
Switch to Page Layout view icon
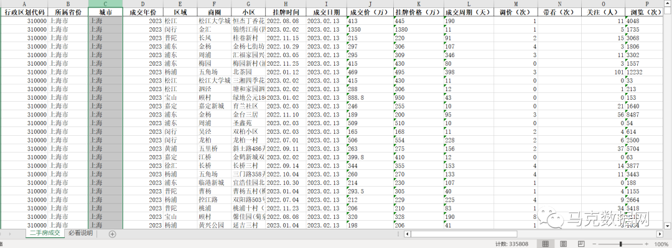click(564, 244)
